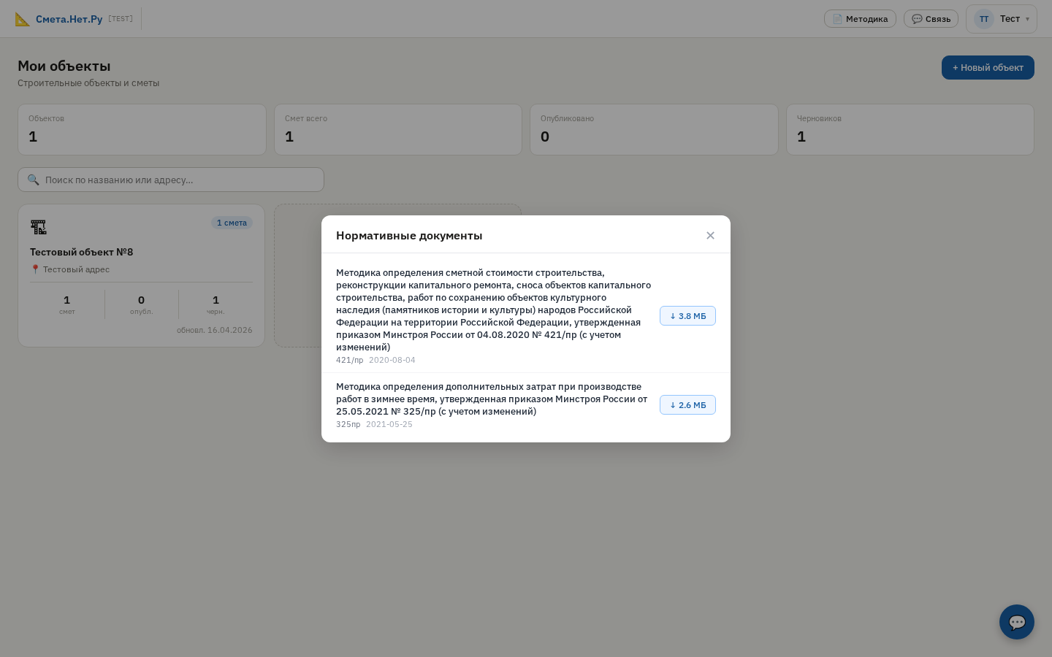
Task: Click the Смета.Нет.Ру brand name
Action: [69, 19]
